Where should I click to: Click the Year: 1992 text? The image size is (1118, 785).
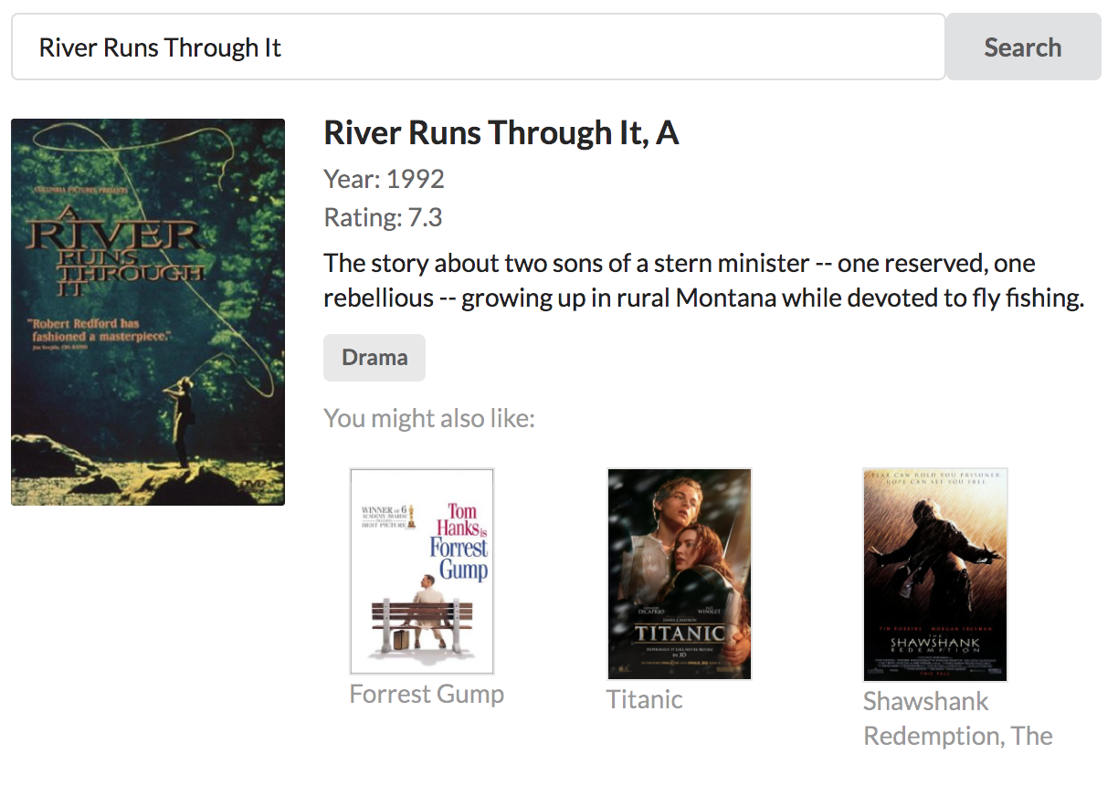tap(385, 179)
